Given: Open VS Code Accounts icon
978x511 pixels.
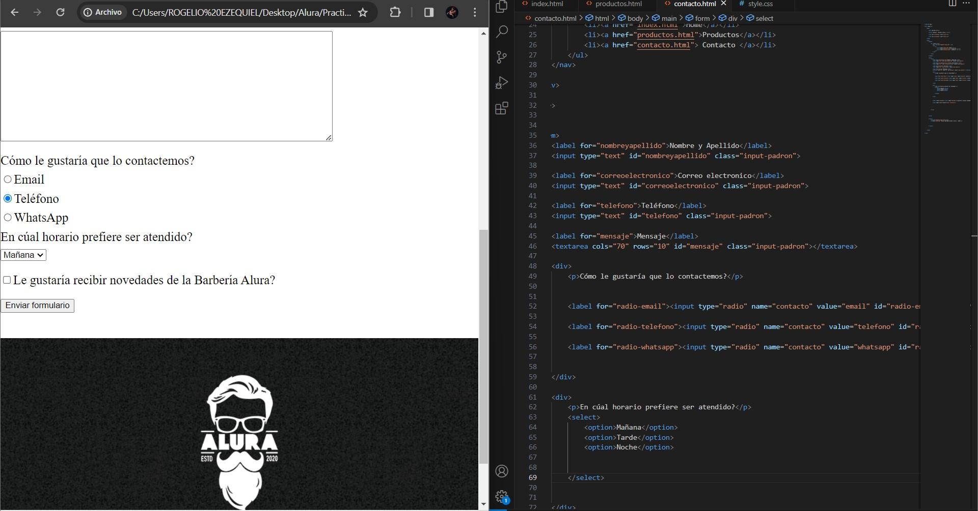Looking at the screenshot, I should coord(502,471).
